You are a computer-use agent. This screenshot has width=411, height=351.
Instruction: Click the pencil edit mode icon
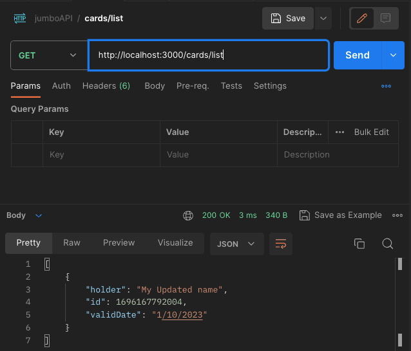click(361, 19)
